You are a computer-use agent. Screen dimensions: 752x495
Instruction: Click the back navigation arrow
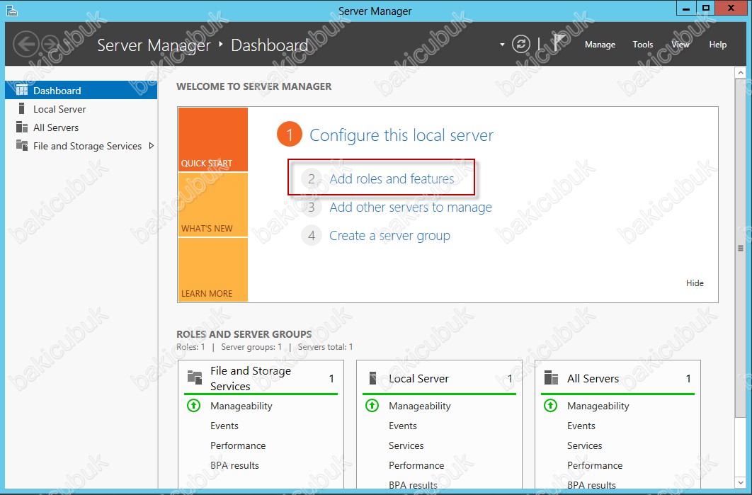[x=25, y=44]
